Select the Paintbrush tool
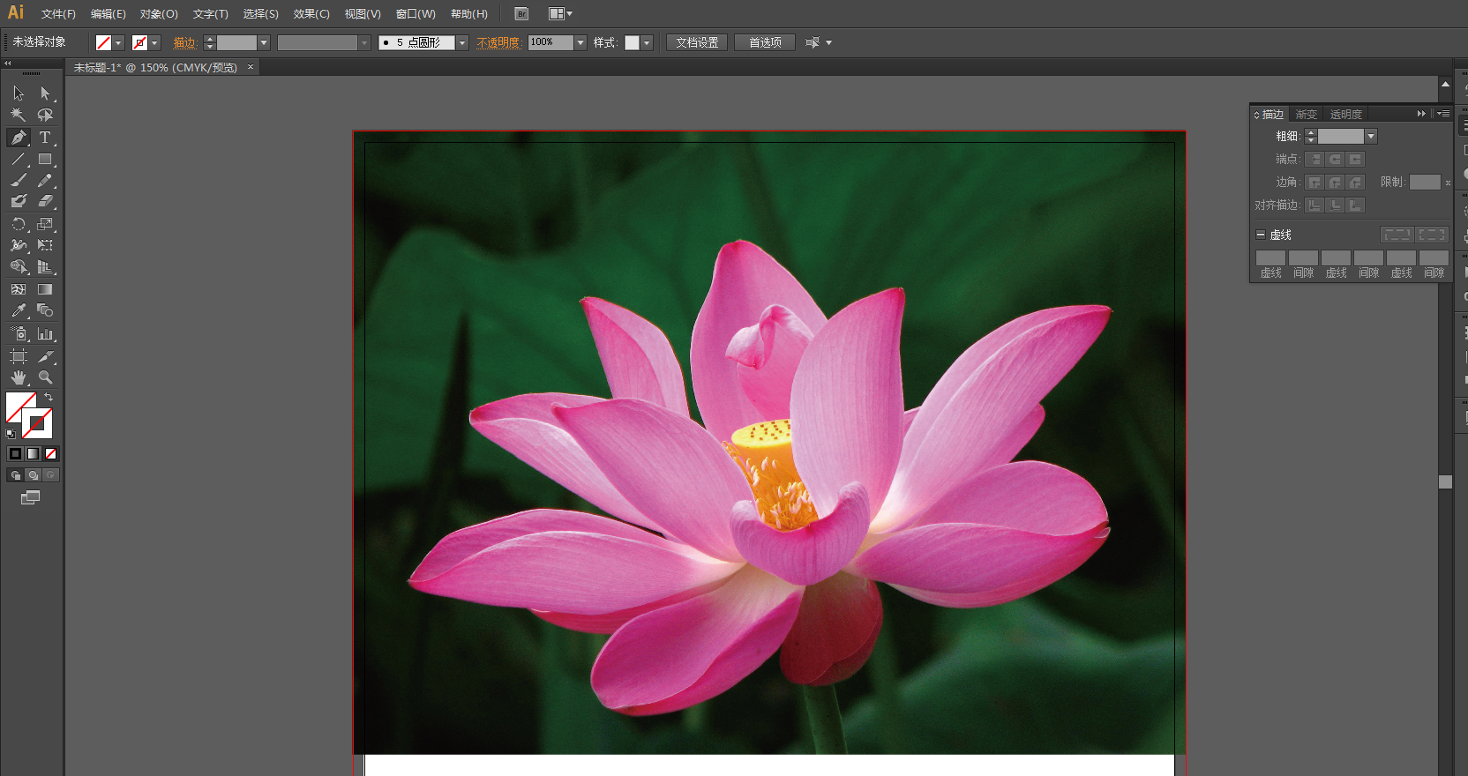This screenshot has width=1468, height=776. pyautogui.click(x=19, y=180)
